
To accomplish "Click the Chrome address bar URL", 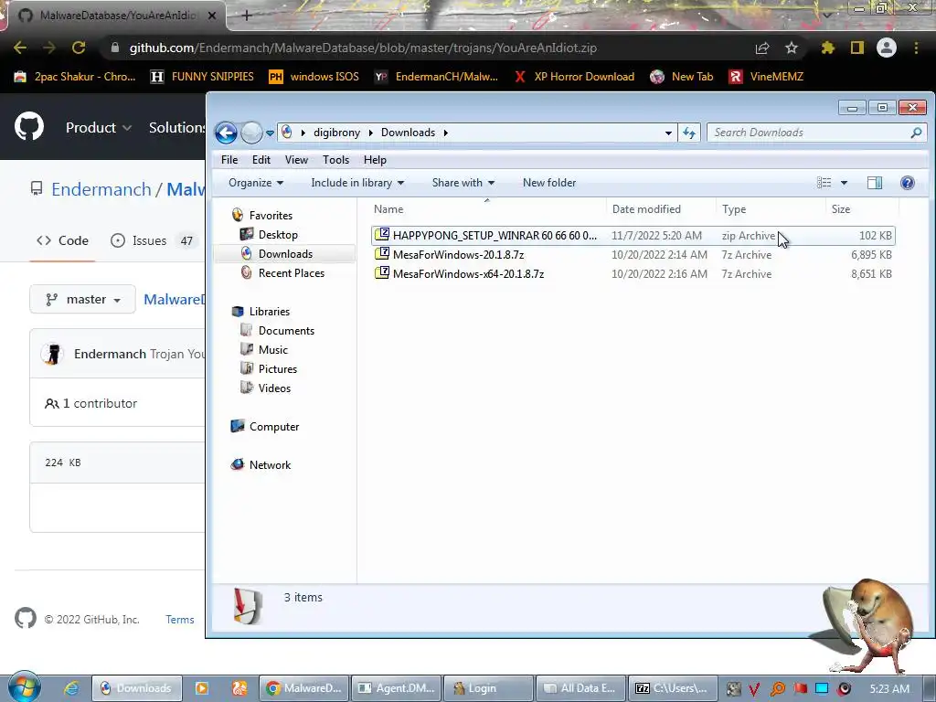I will [x=363, y=48].
